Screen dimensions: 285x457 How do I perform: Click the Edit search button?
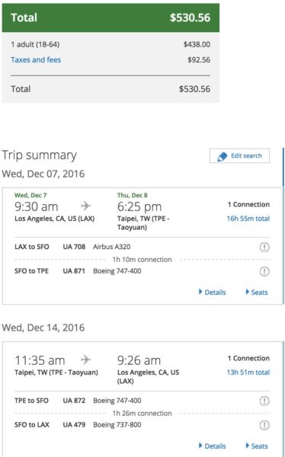[x=239, y=156]
